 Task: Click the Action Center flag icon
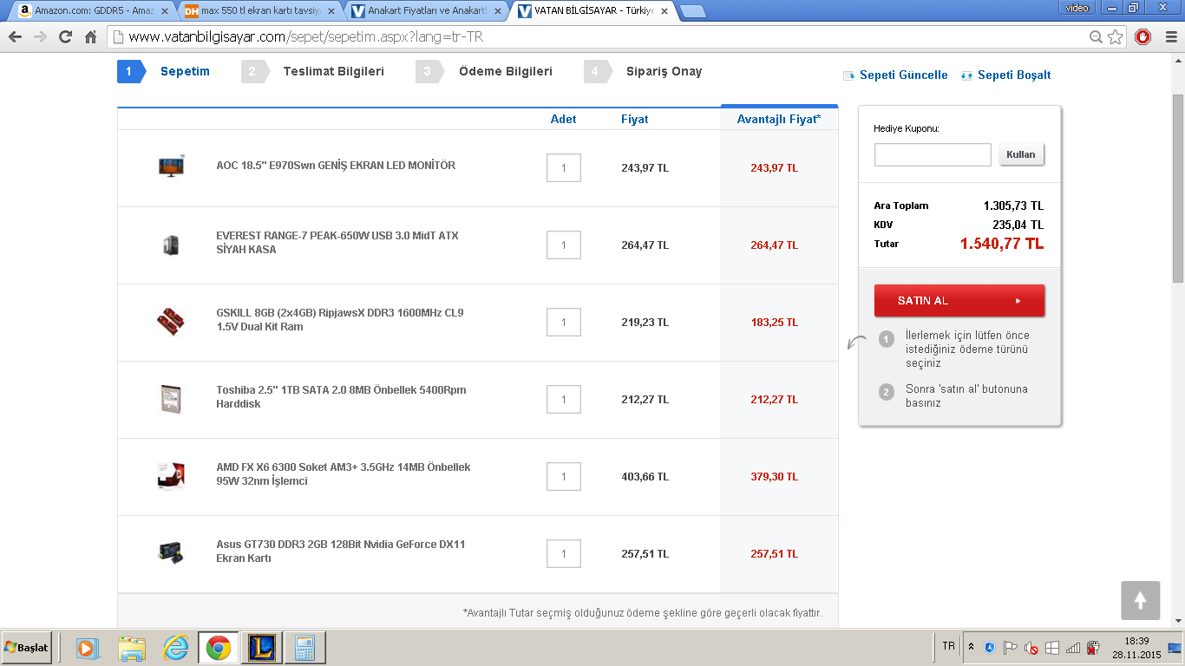pos(1011,648)
